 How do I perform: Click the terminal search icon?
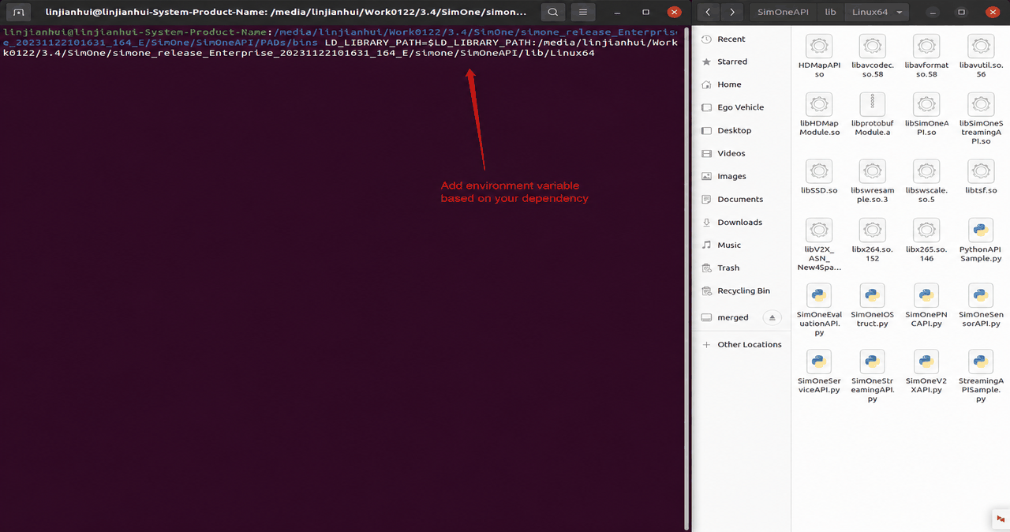coord(553,12)
